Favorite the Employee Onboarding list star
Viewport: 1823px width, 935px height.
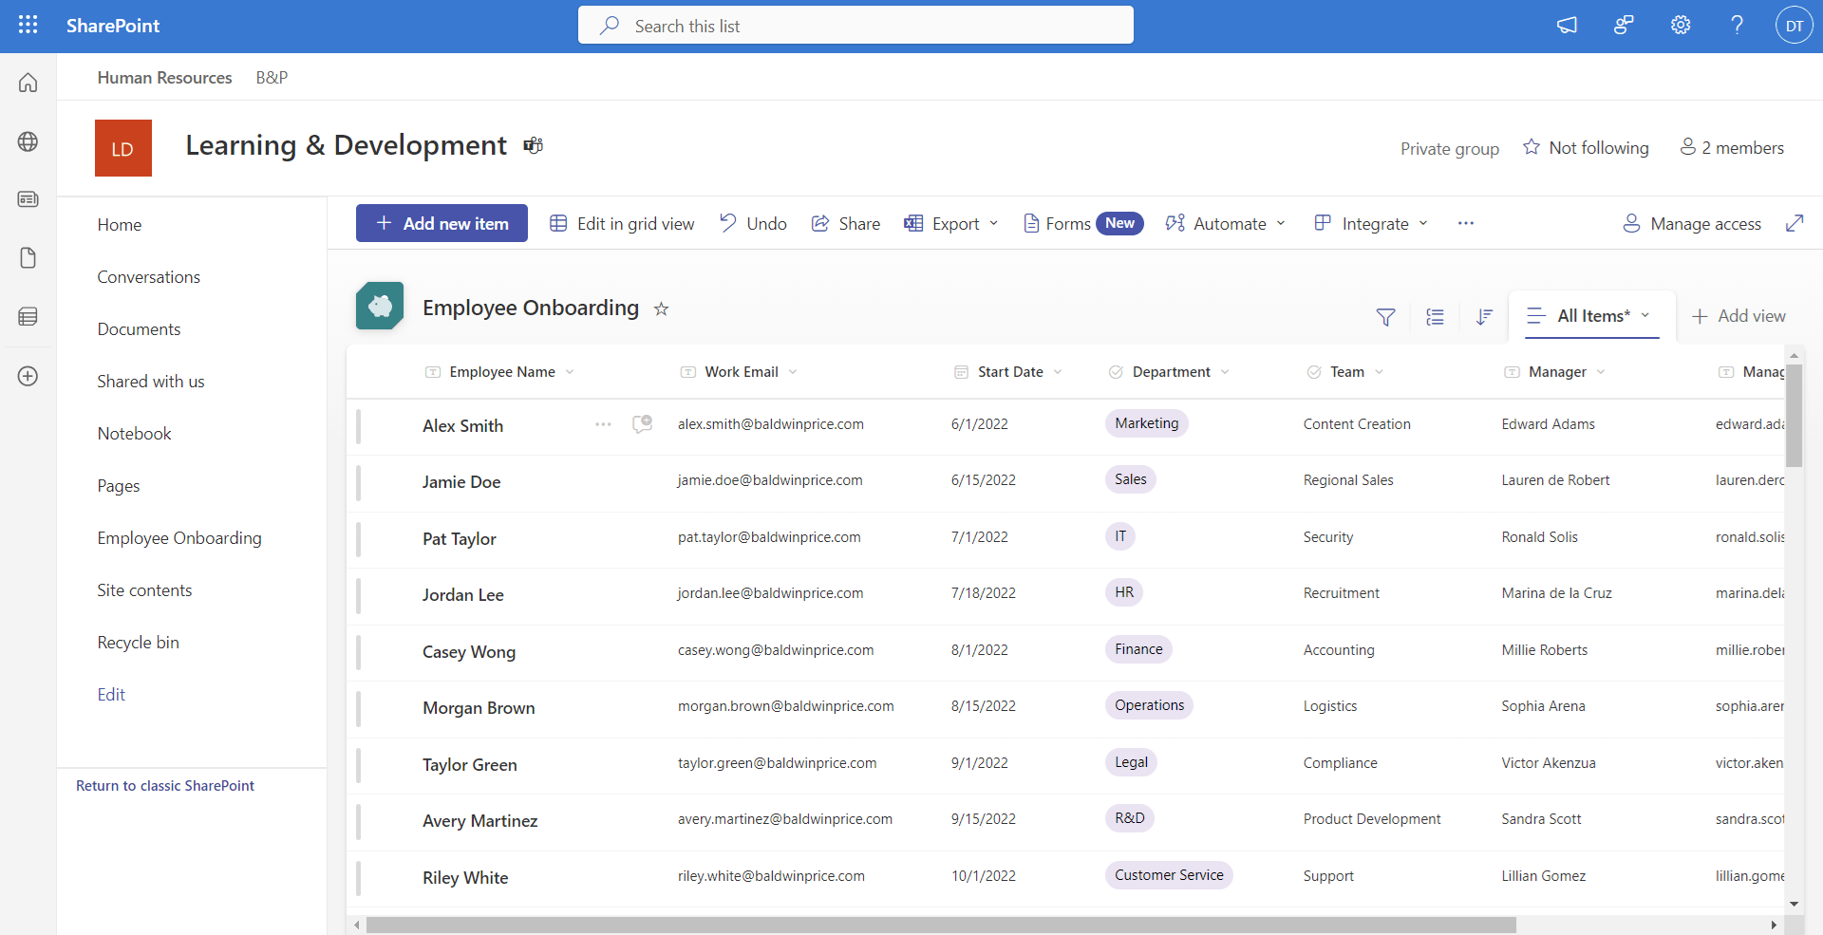pos(661,309)
